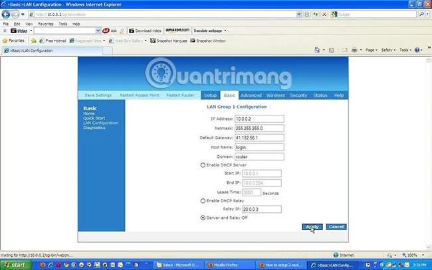Click the Print icon in command bar

coord(355,50)
